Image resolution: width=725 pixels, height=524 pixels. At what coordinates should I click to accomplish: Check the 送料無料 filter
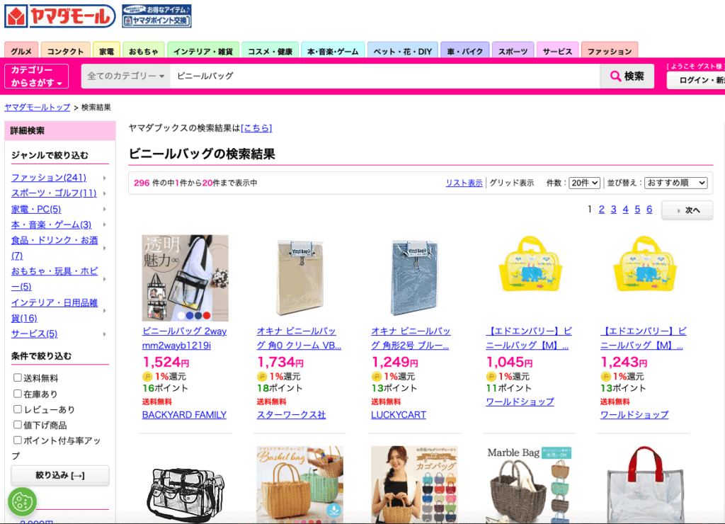pos(18,378)
